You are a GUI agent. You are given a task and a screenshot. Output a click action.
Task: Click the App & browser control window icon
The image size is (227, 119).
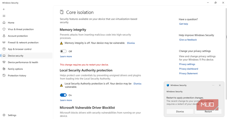coord(4,49)
